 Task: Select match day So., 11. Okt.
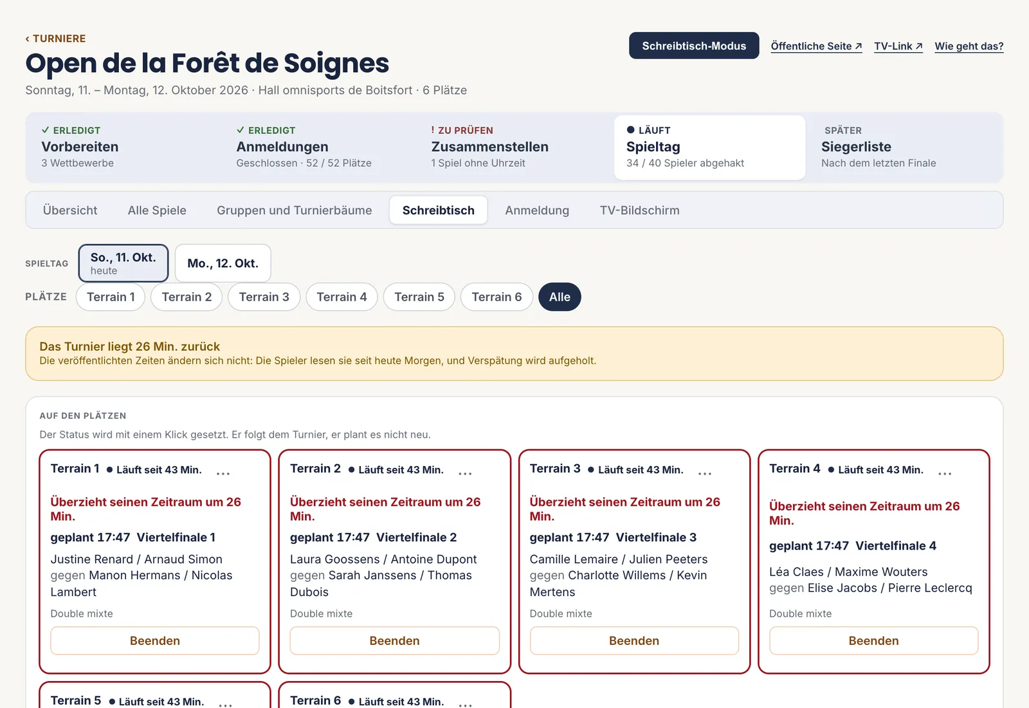point(123,263)
